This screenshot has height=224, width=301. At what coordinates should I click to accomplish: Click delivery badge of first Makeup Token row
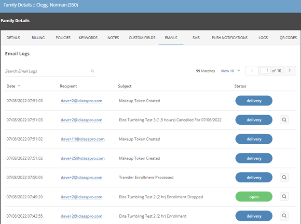pyautogui.click(x=254, y=101)
